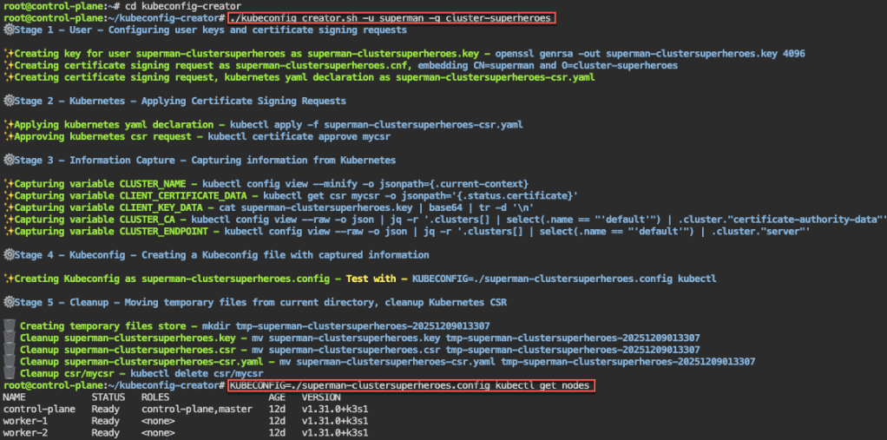Click sparkle icon before 'Capturing variable CLUSTER_NAME'

[x=8, y=184]
